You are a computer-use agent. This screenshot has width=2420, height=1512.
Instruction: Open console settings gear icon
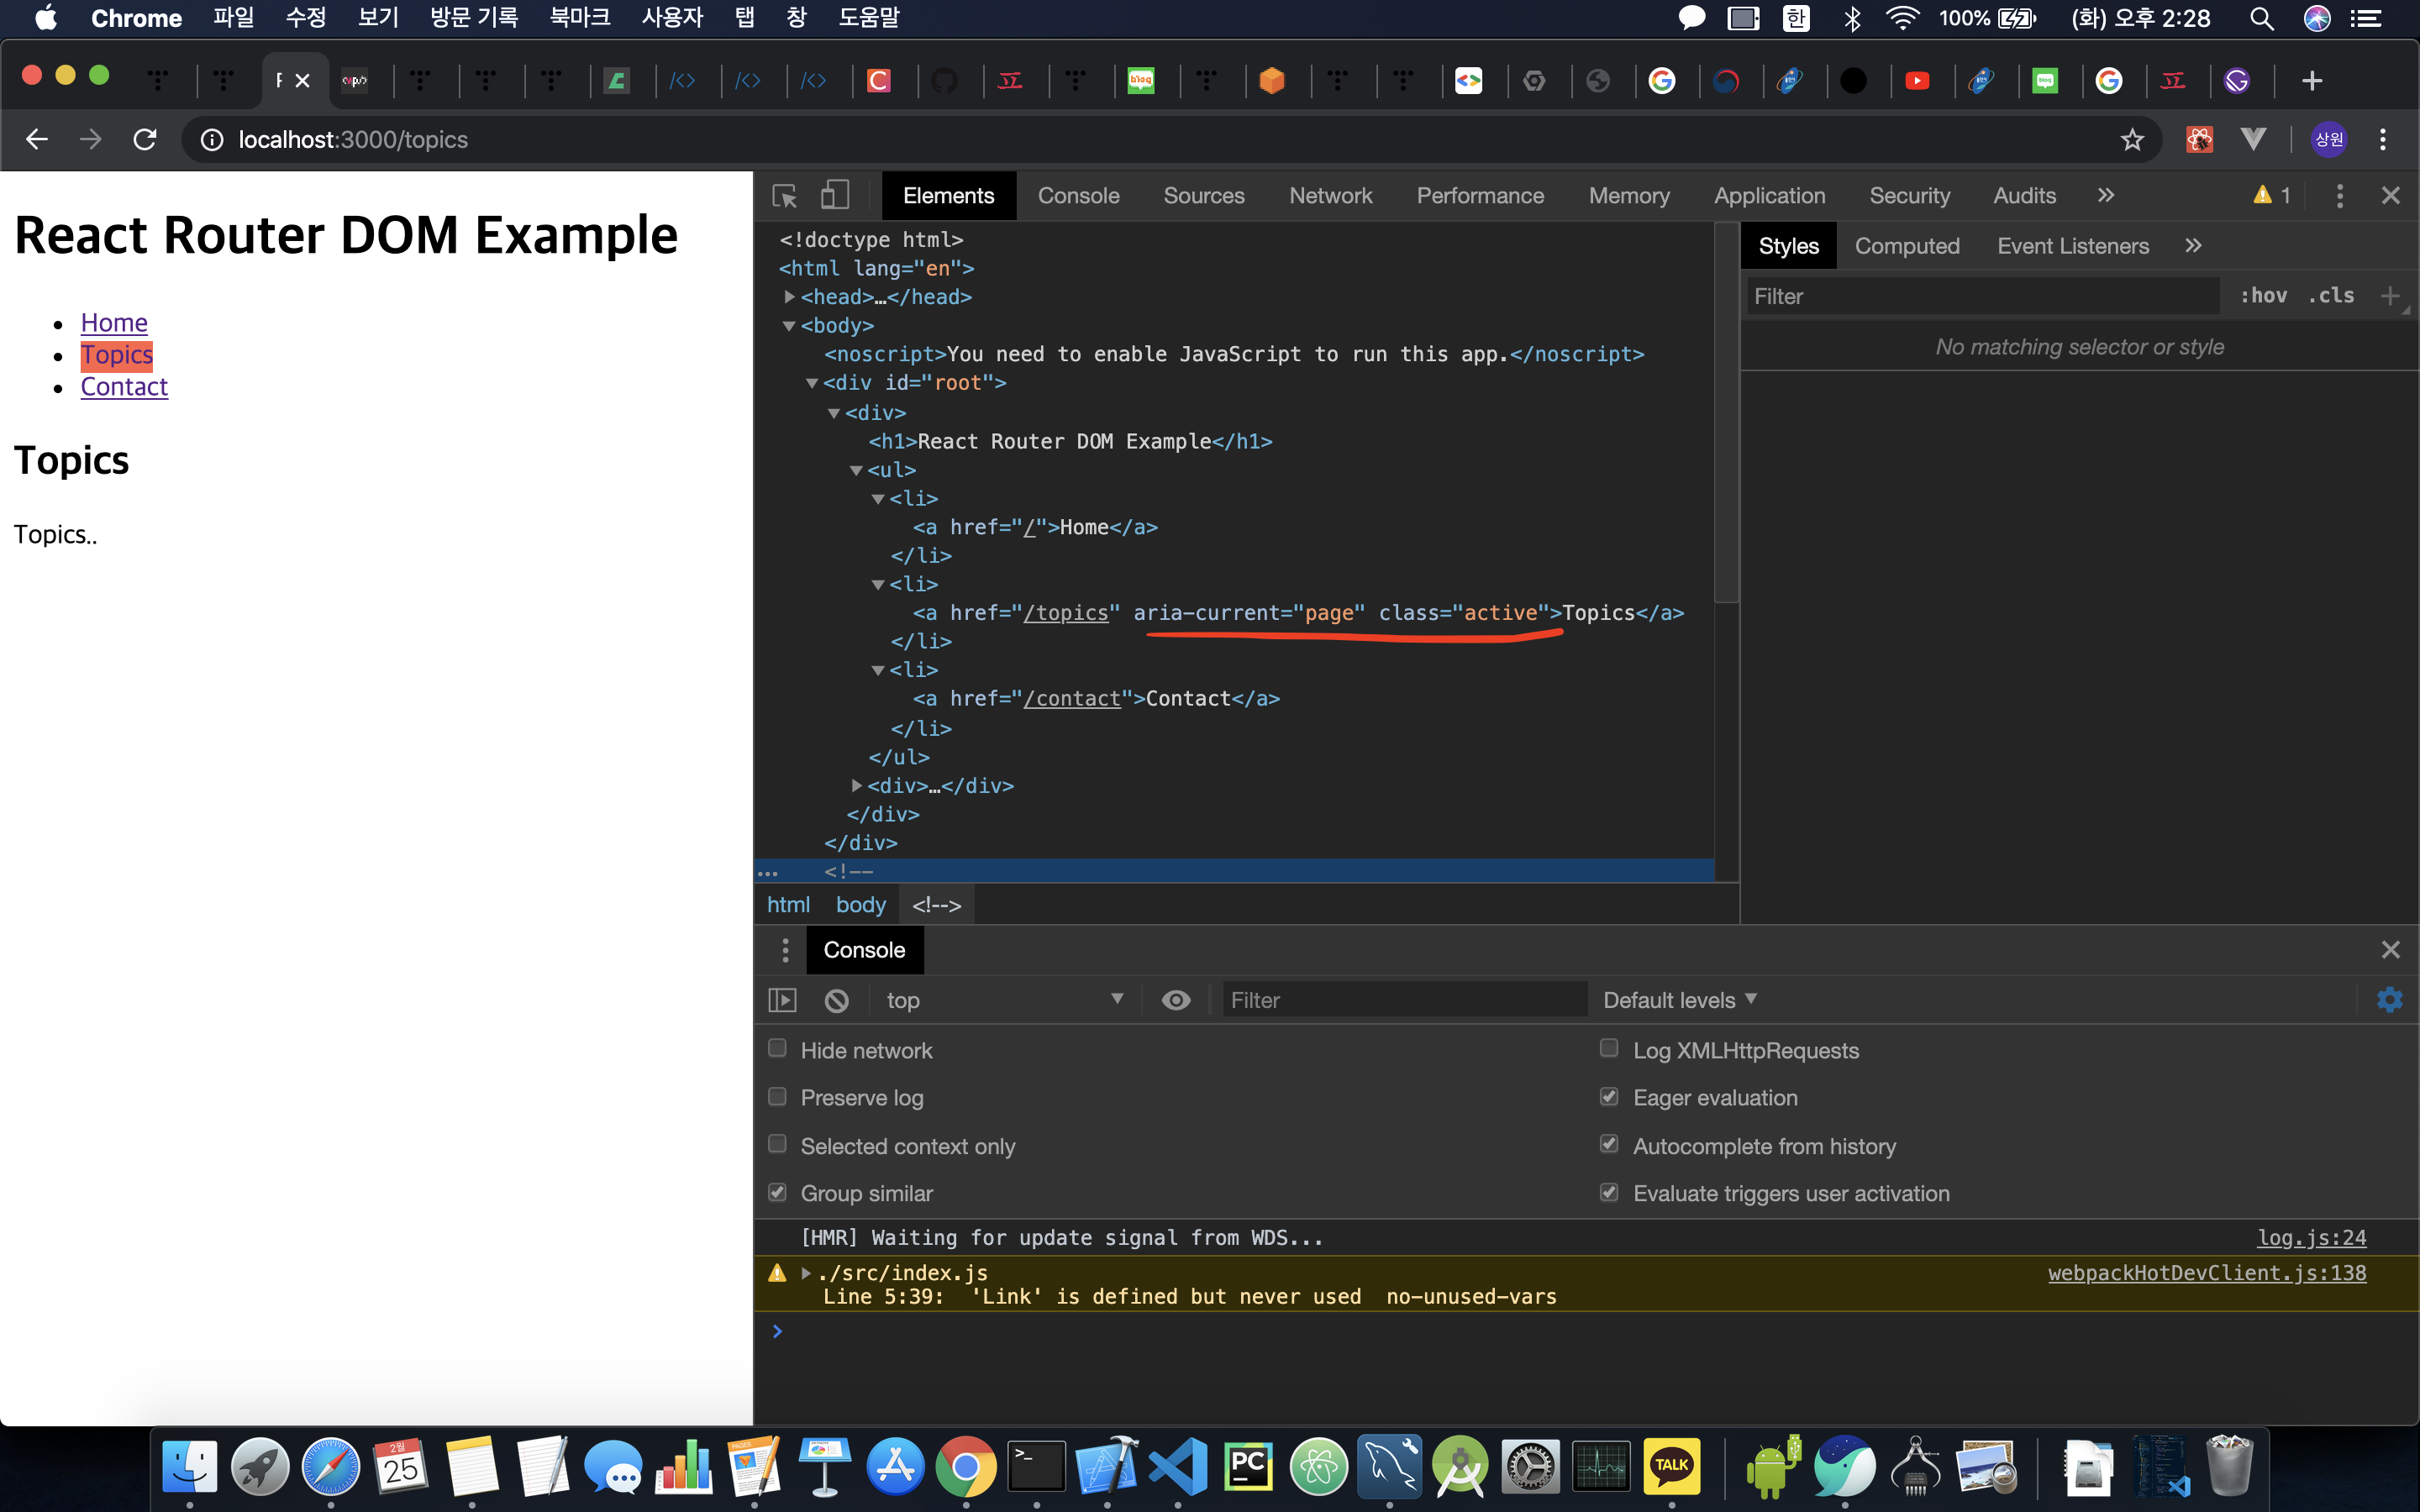(2389, 1000)
